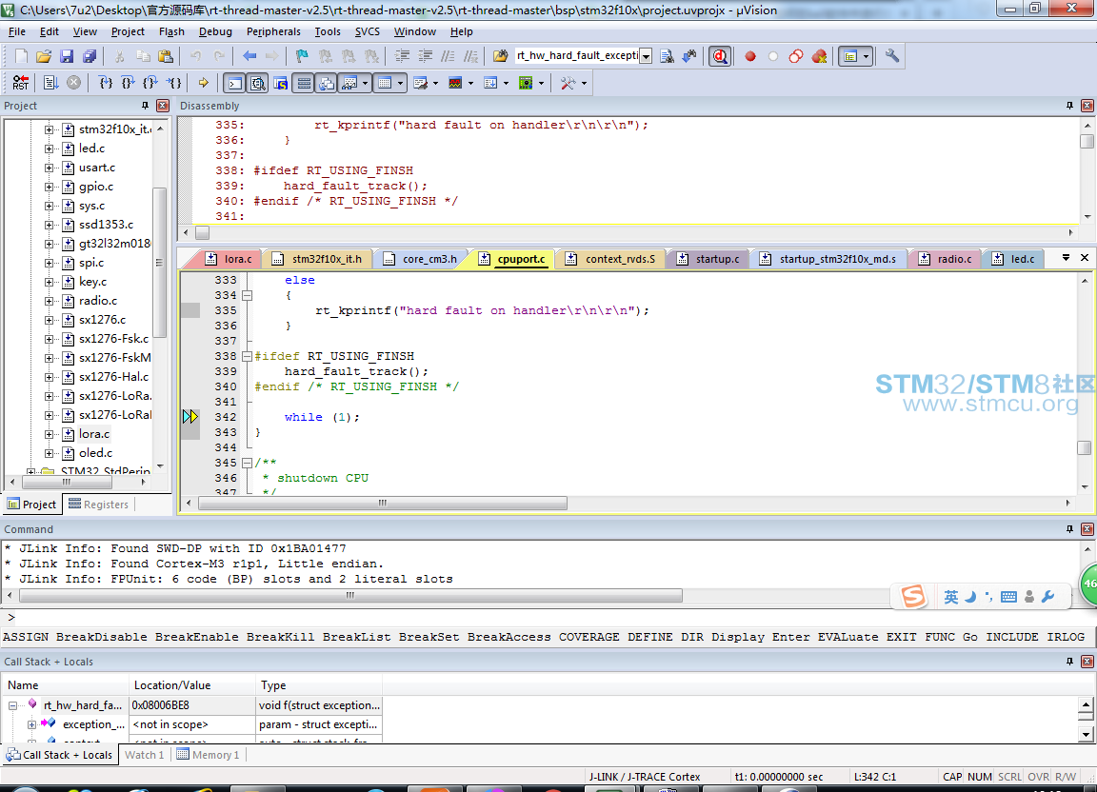Expand the radio.c tree node
The image size is (1097, 792).
49,301
